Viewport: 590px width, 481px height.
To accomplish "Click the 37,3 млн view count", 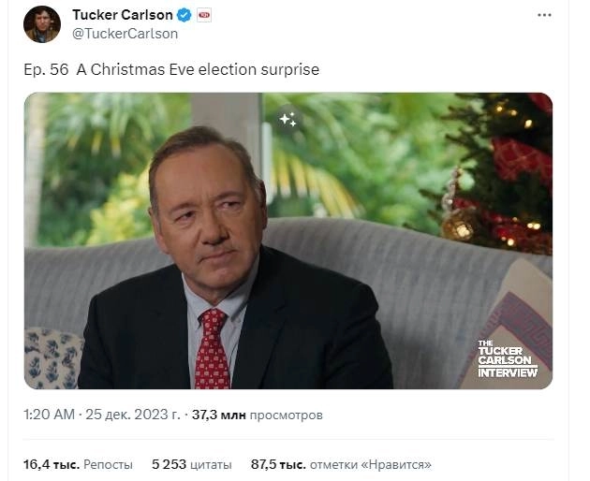I will (218, 415).
